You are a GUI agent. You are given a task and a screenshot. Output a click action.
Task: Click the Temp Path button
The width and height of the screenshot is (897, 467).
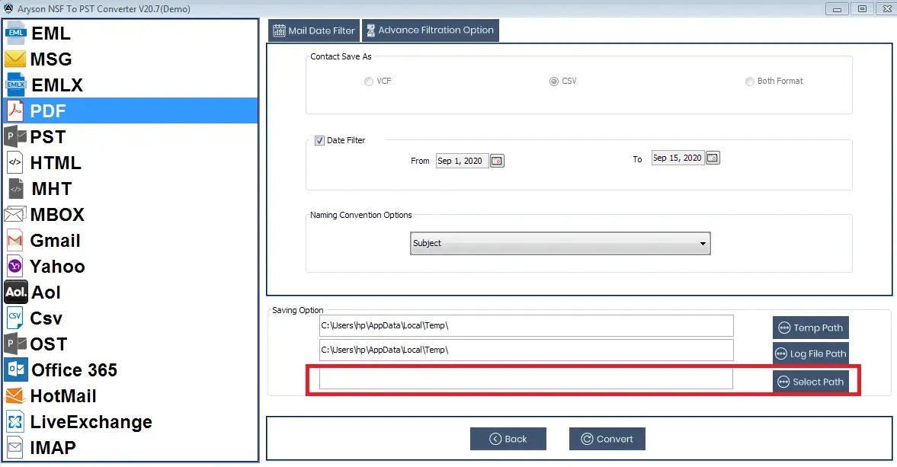[811, 328]
